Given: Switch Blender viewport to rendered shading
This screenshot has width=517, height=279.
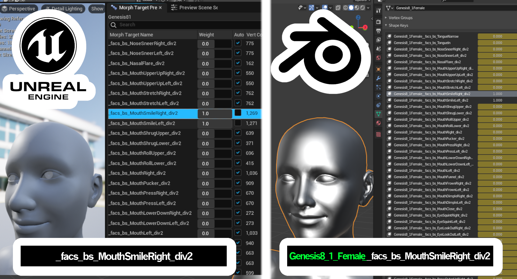Looking at the screenshot, I should click(x=363, y=8).
